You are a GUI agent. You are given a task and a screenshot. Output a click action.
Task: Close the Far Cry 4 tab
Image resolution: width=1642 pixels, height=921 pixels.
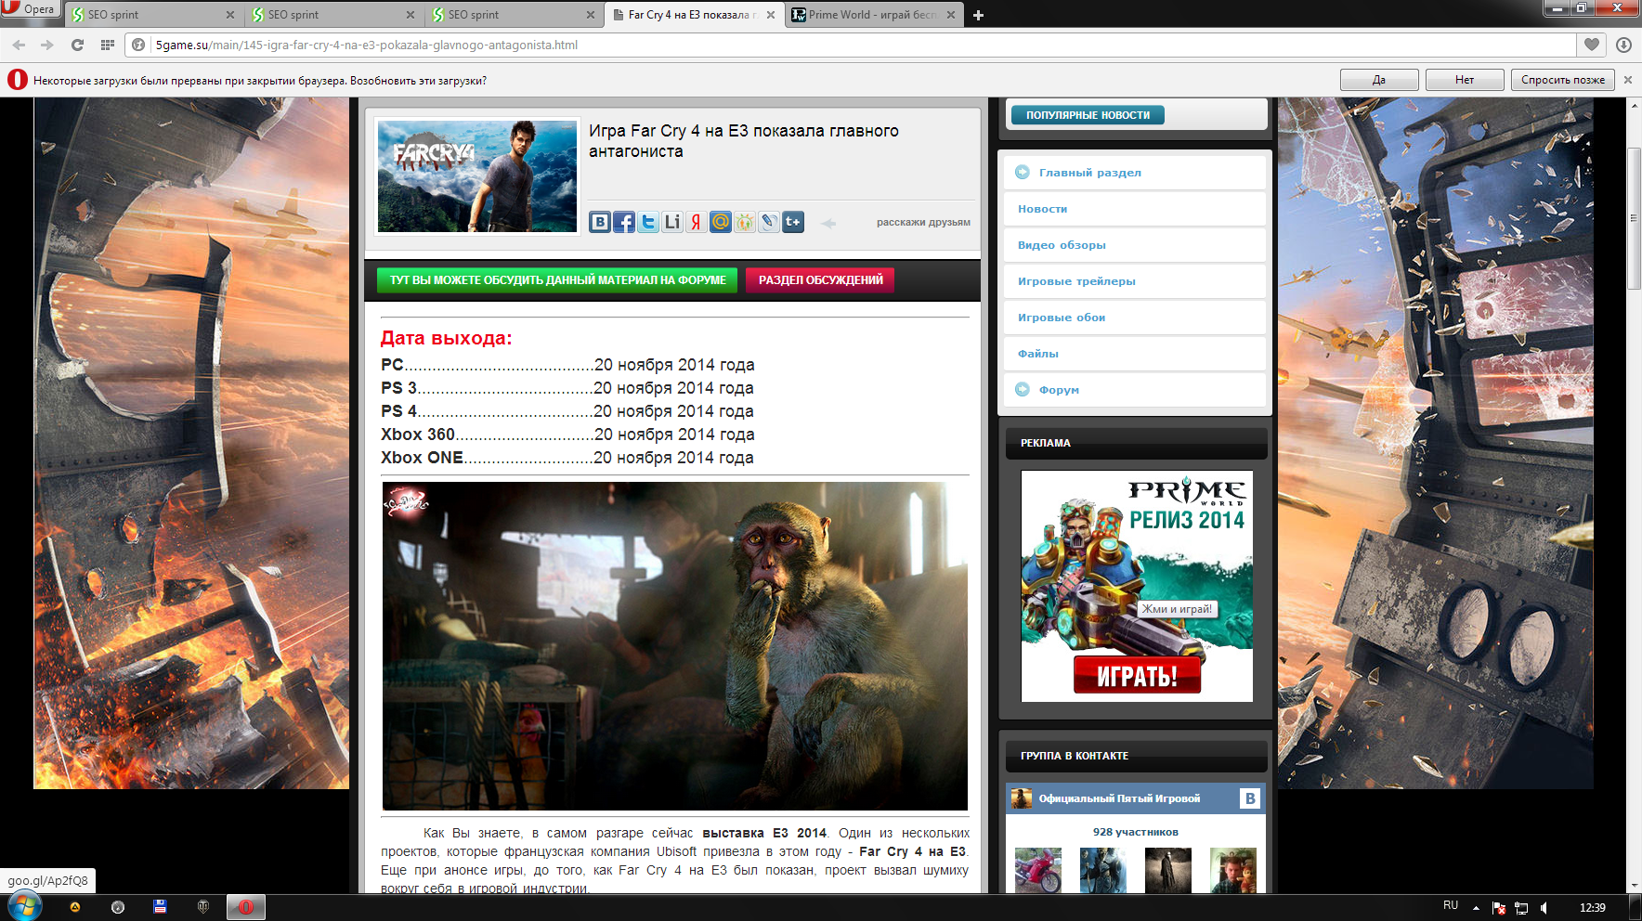pos(771,15)
